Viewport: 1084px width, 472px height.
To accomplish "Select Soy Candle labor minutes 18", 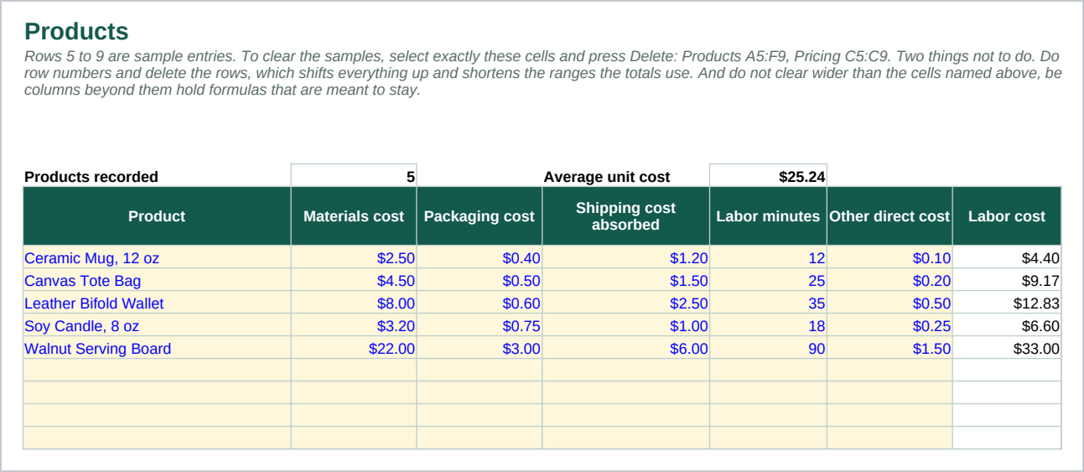I will [x=768, y=325].
